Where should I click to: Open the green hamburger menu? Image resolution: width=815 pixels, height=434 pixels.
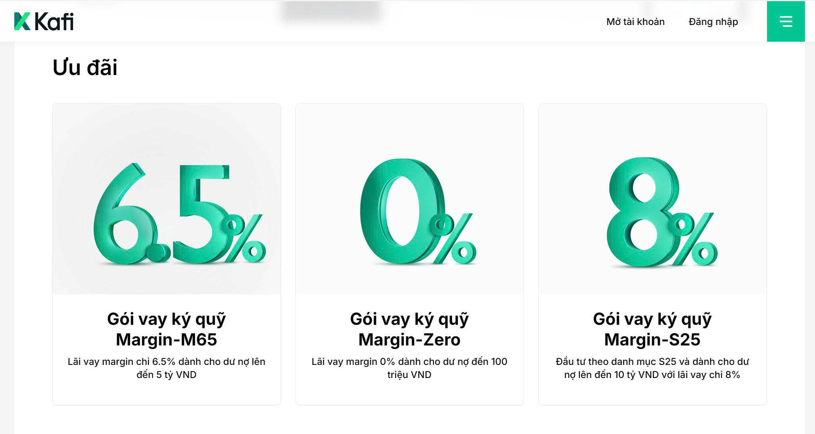[786, 21]
